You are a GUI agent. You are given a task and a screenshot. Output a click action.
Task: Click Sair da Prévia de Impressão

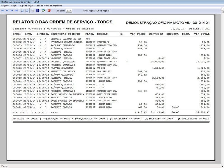50,6
